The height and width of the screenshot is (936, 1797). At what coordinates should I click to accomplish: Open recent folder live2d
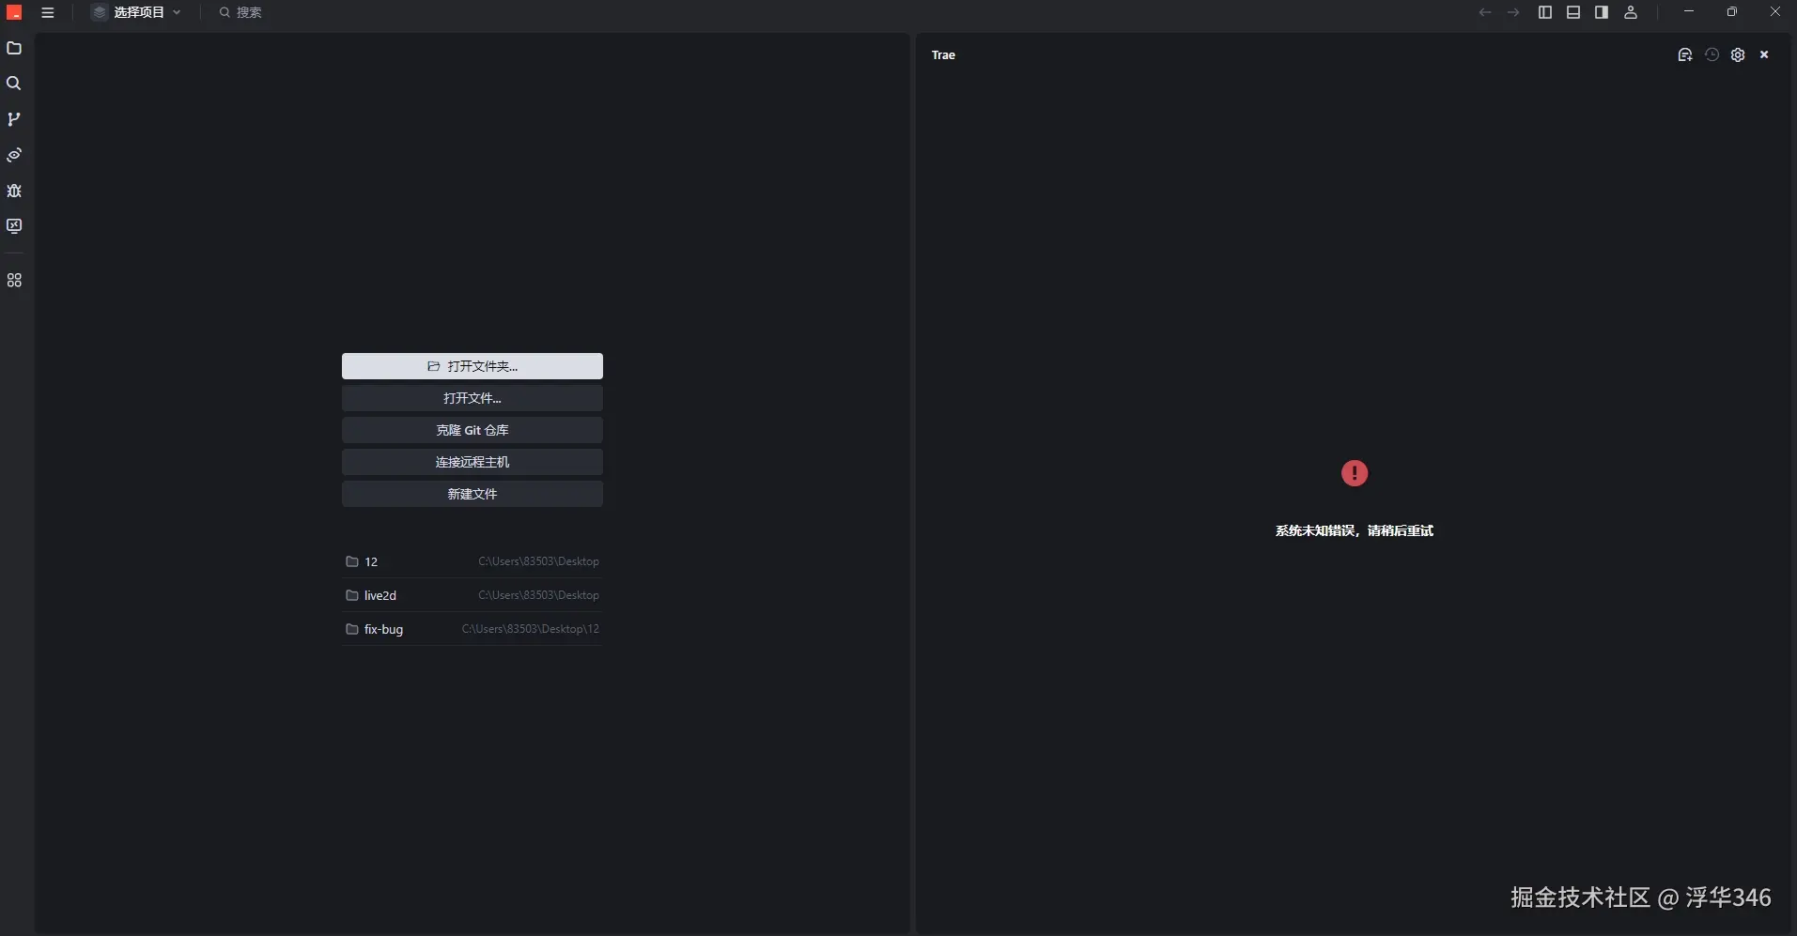(380, 595)
